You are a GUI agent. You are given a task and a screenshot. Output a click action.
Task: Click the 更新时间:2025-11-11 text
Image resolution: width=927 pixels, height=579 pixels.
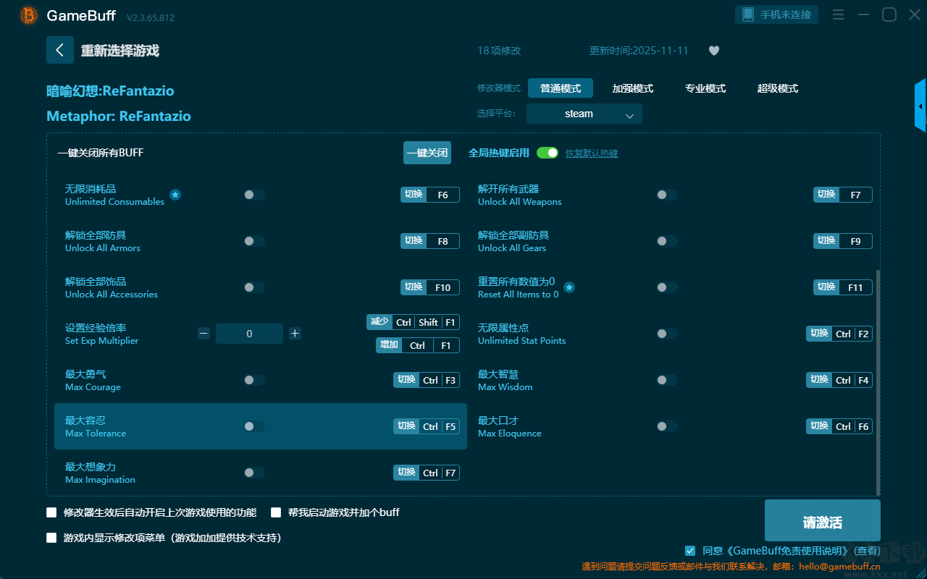639,51
